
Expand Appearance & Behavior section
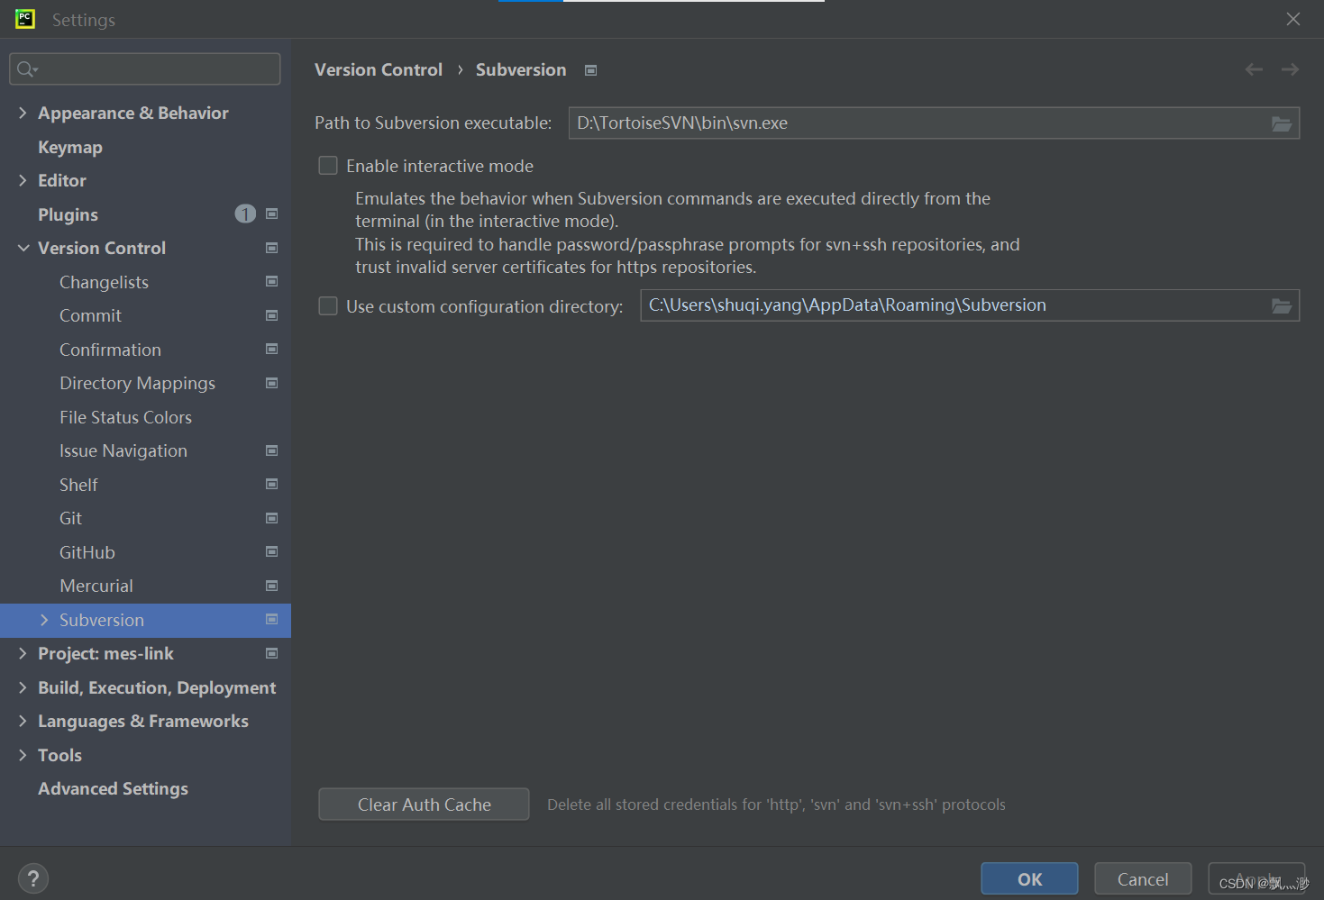coord(23,113)
